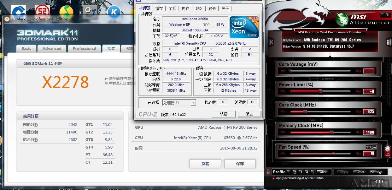Click the Power Limit +0 value box
This screenshot has height=190, width=392.
[369, 91]
